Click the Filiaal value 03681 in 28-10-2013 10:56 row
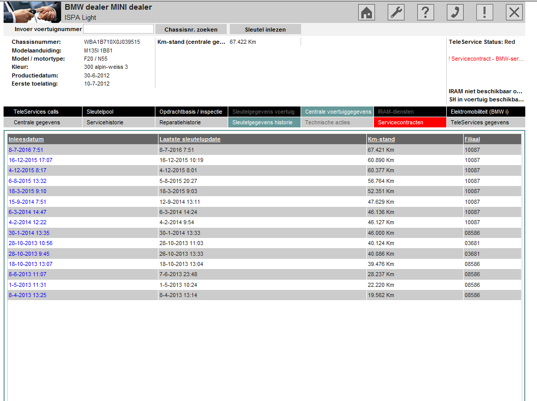The image size is (537, 401). click(x=472, y=243)
